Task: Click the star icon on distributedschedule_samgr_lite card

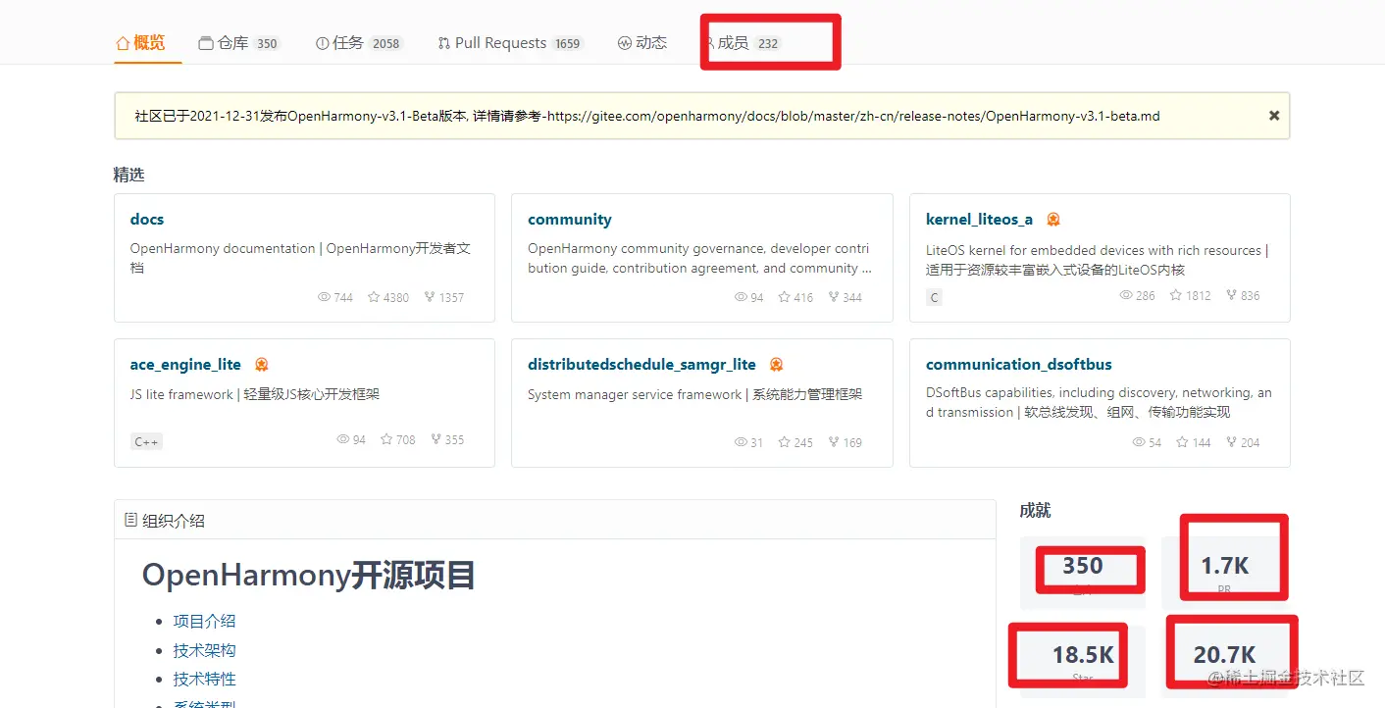Action: point(784,442)
